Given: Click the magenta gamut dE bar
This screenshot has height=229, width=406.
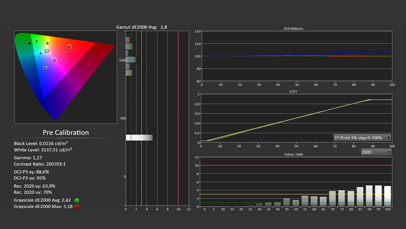Looking at the screenshot, I should [x=128, y=66].
